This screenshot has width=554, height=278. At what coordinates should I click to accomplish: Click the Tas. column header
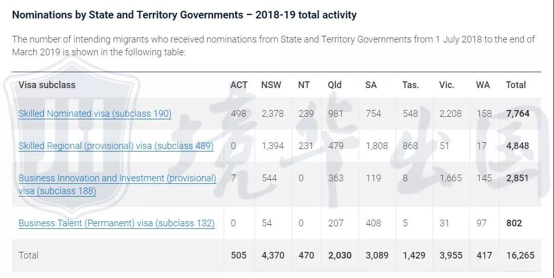410,85
